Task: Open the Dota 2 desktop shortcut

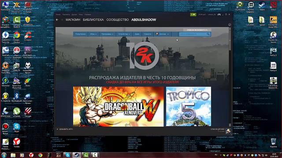Action: coord(273,6)
